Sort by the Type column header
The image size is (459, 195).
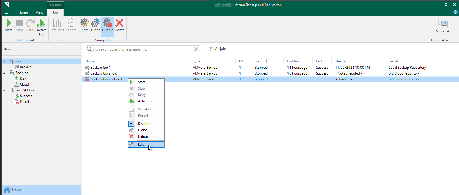pos(197,61)
